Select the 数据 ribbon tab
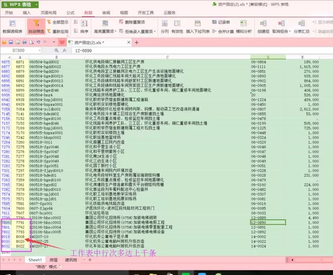The height and width of the screenshot is (275, 333). [x=88, y=13]
